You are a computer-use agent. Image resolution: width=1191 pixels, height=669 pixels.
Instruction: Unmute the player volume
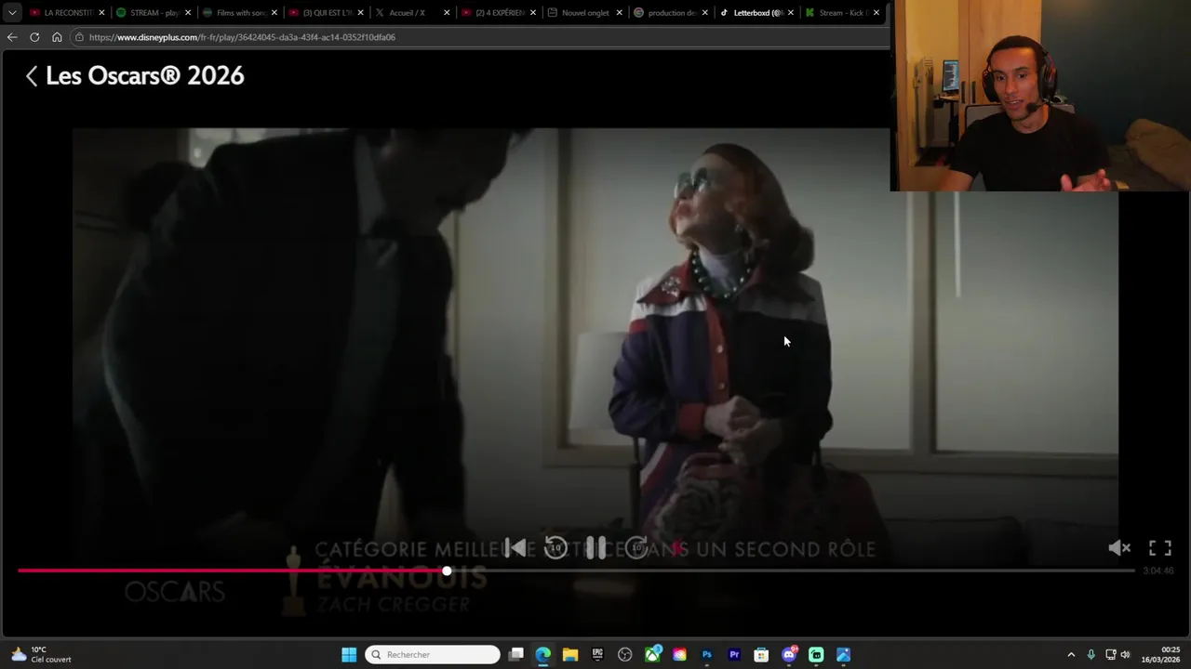pos(1119,548)
